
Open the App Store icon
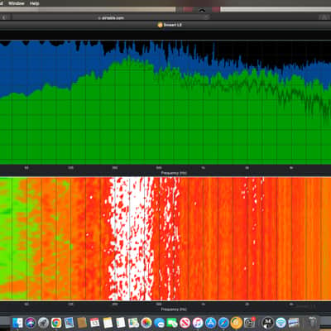click(x=211, y=322)
